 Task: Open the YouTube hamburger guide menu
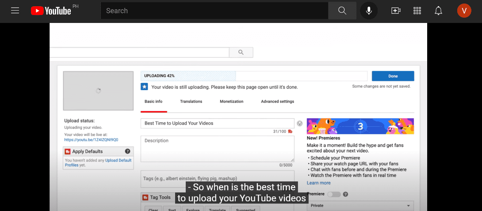[x=15, y=11]
